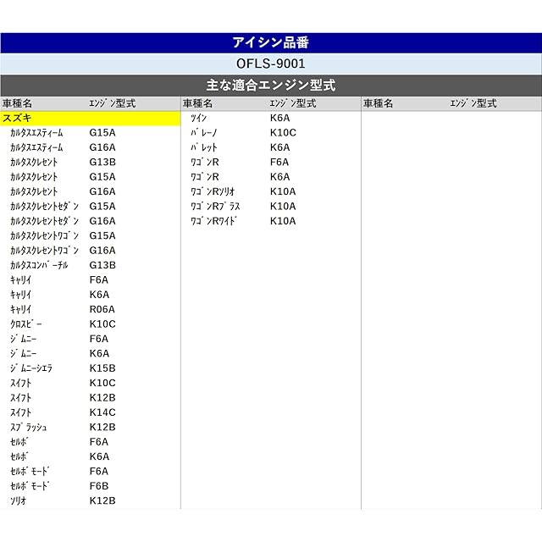
Task: Click カルタスクレセントワゴン name beside G16A
Action: (45, 251)
